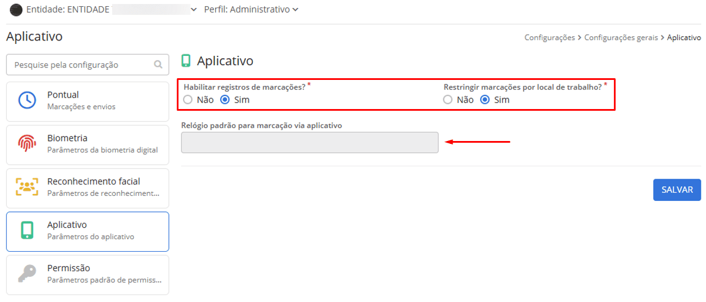This screenshot has height=302, width=706.
Task: Click the Biometria fingerprint icon
Action: pyautogui.click(x=26, y=143)
